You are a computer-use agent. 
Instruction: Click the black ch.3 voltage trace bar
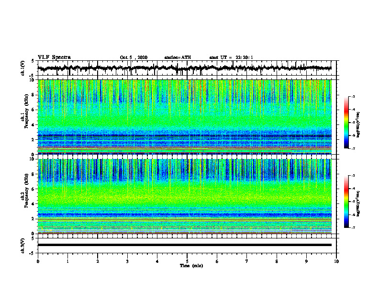tap(185, 245)
